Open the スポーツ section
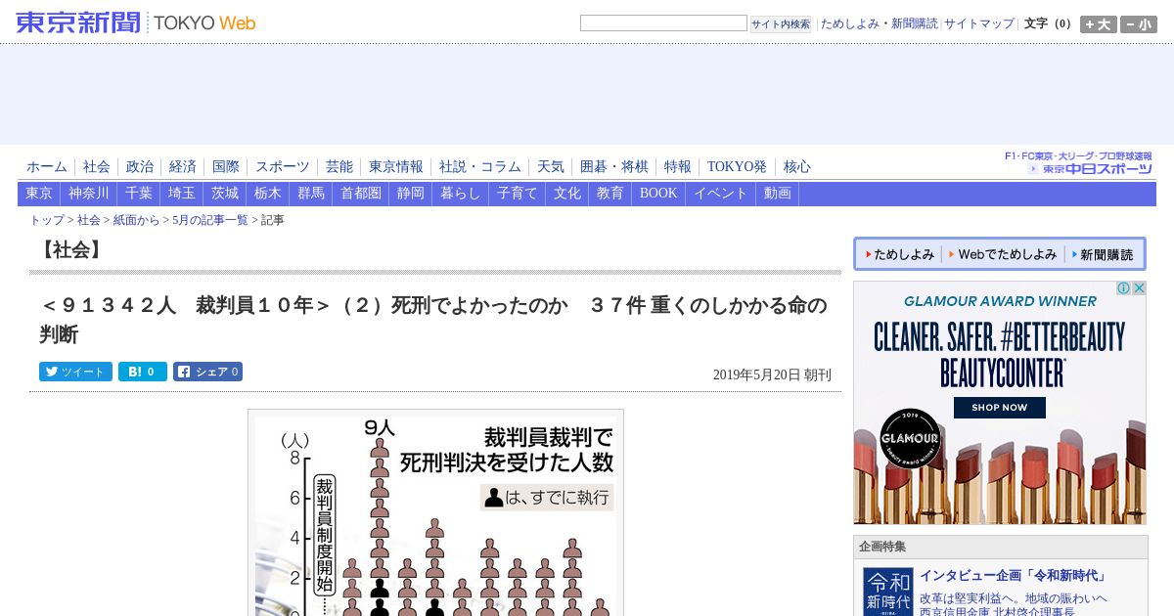 pyautogui.click(x=283, y=167)
